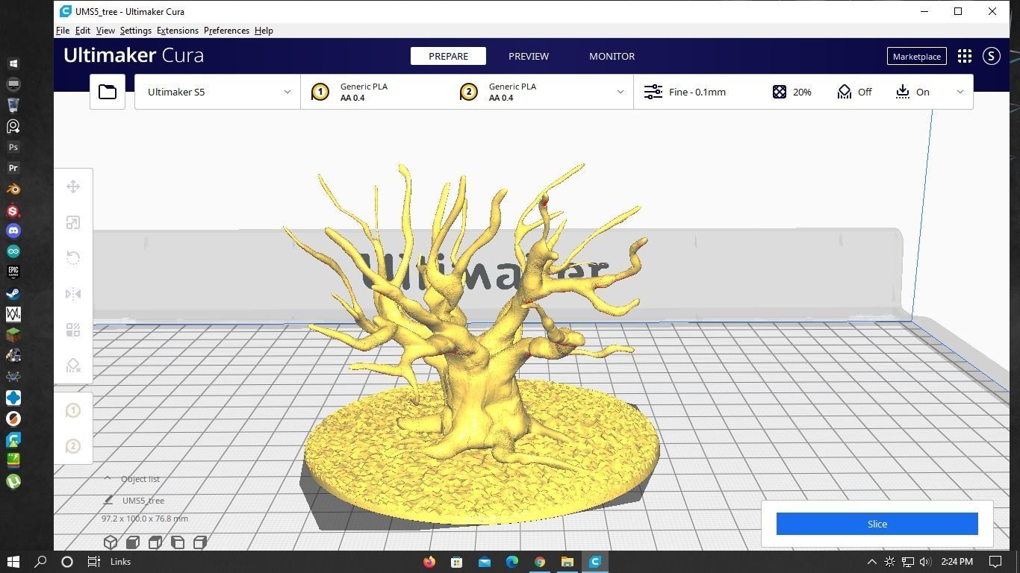This screenshot has width=1020, height=573.
Task: Click extruder 2 Generic PLA icon
Action: point(469,92)
